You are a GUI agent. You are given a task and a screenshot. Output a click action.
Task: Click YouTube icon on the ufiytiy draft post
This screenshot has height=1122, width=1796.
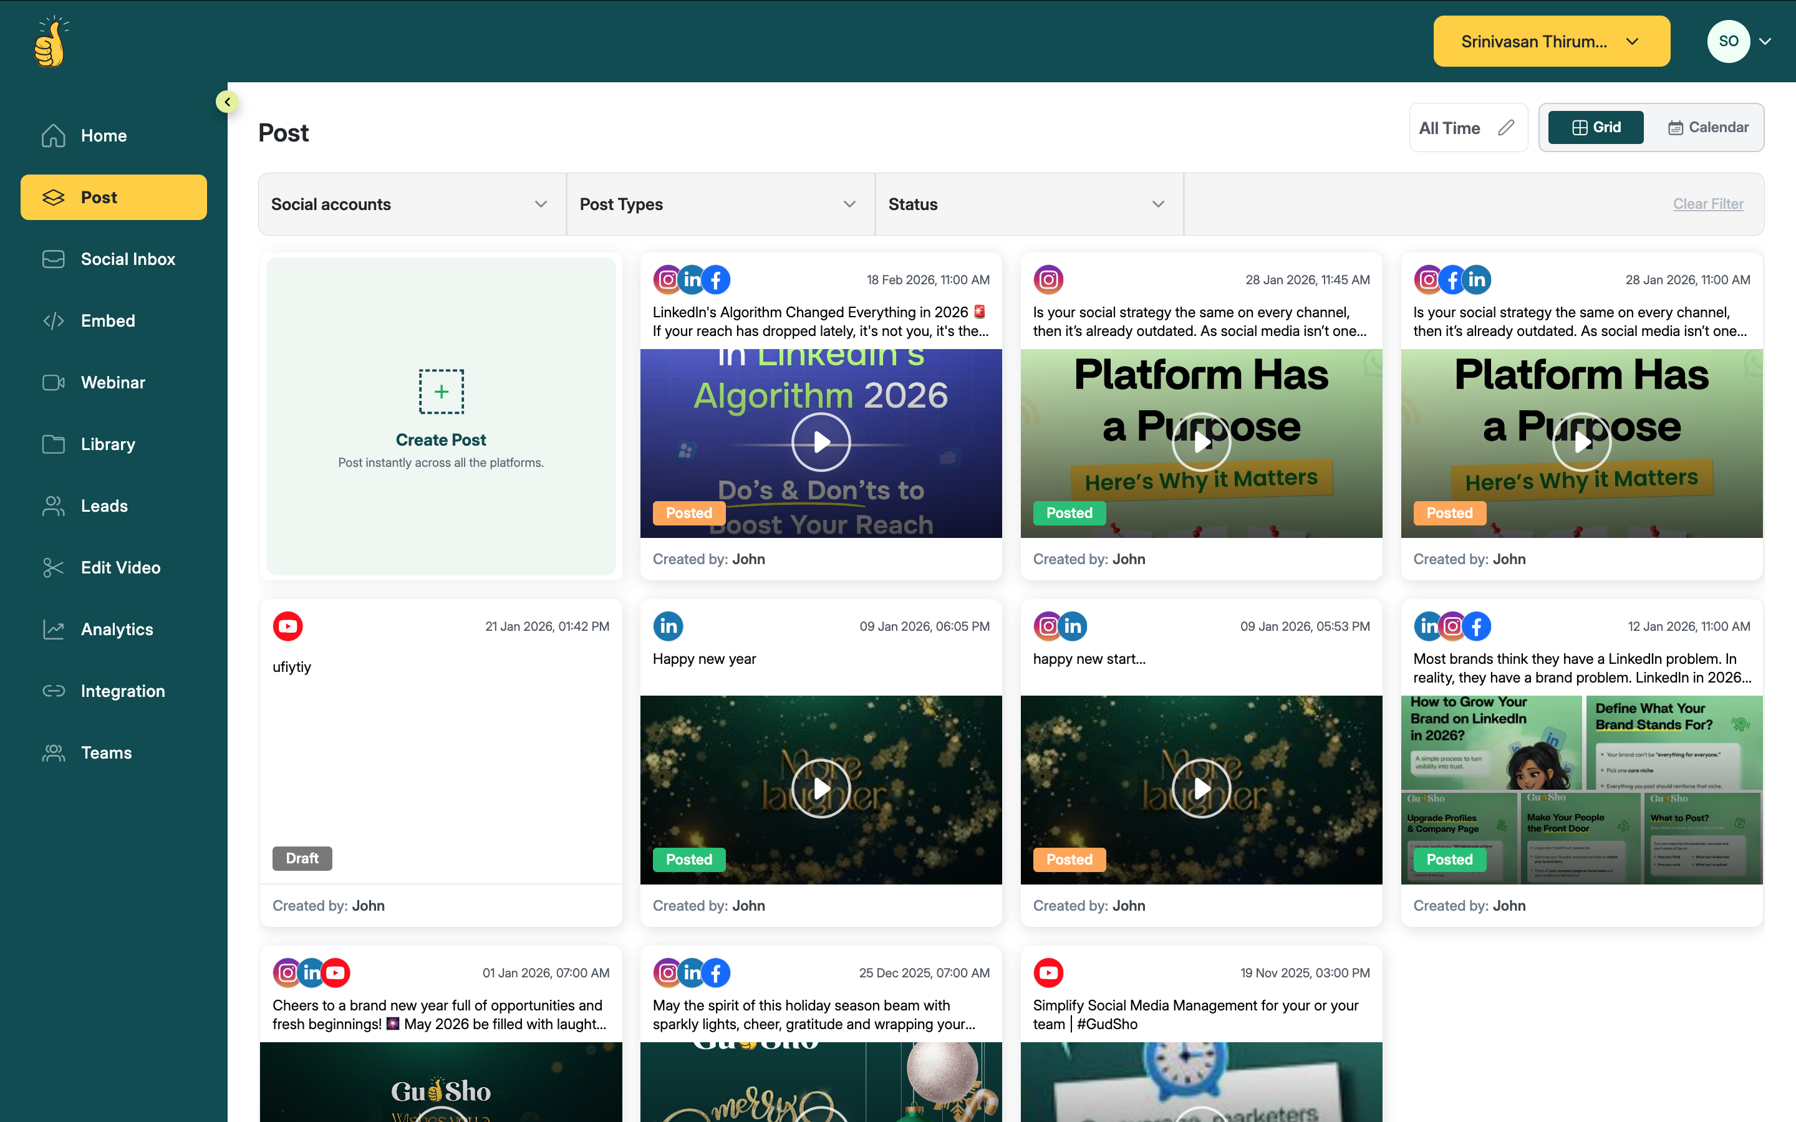287,626
